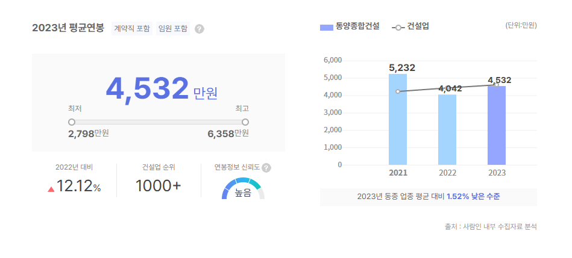Image resolution: width=572 pixels, height=258 pixels.
Task: Click the 2021 bar in the chart
Action: pos(398,119)
